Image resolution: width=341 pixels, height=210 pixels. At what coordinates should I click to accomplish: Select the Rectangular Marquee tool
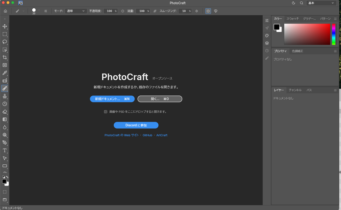(x=4, y=34)
